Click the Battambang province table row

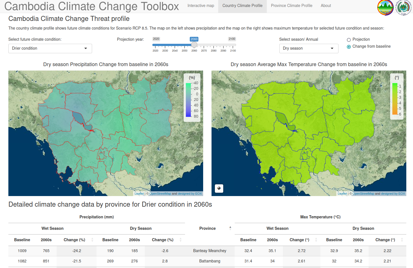210,261
